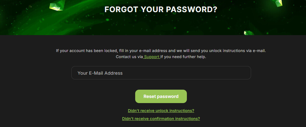The image size is (306, 127).
Task: Click the "Your E-Mail Address" placeholder text
Action: click(x=100, y=73)
